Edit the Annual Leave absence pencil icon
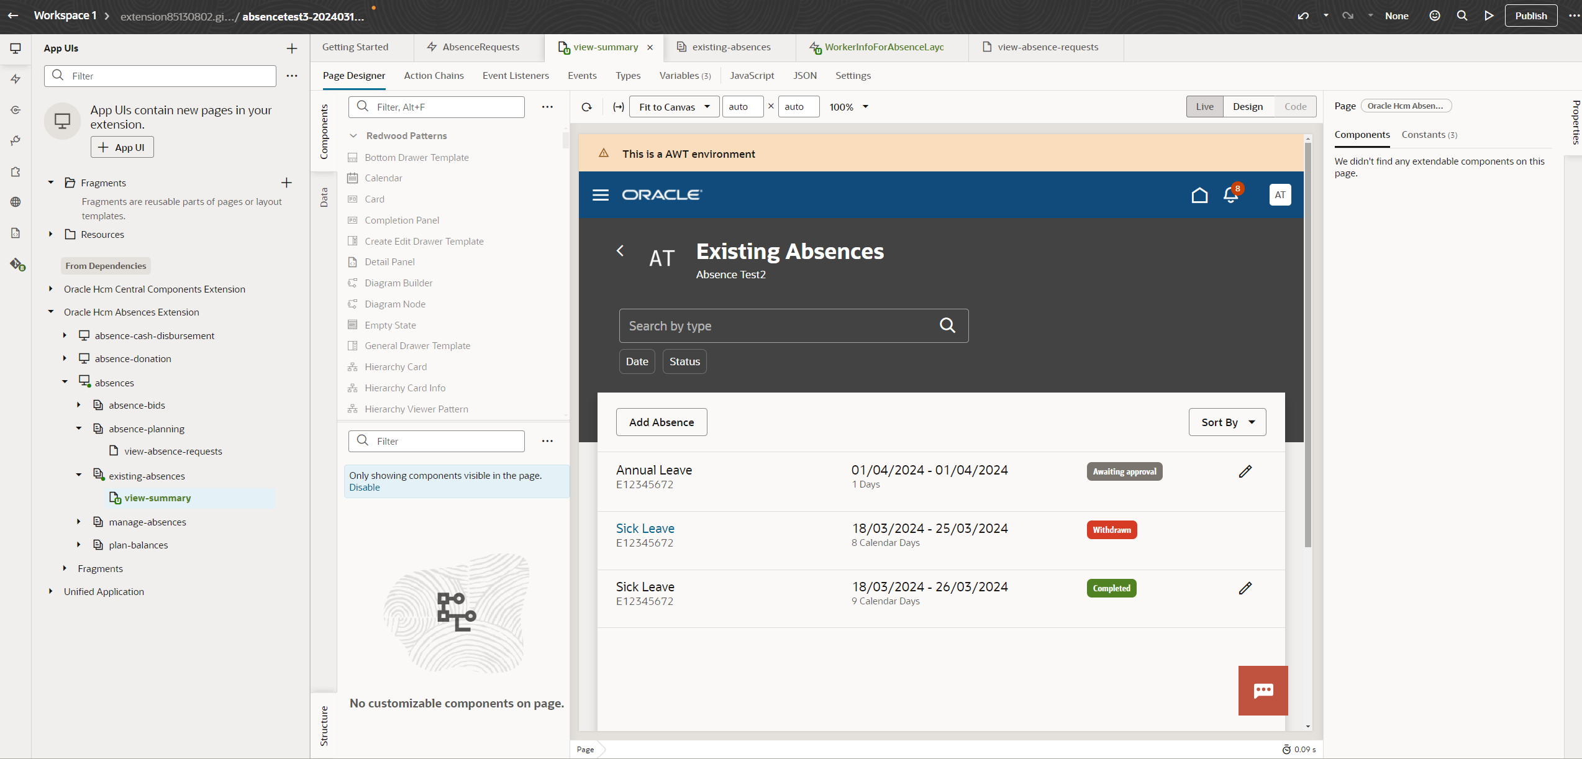1582x759 pixels. [1245, 471]
